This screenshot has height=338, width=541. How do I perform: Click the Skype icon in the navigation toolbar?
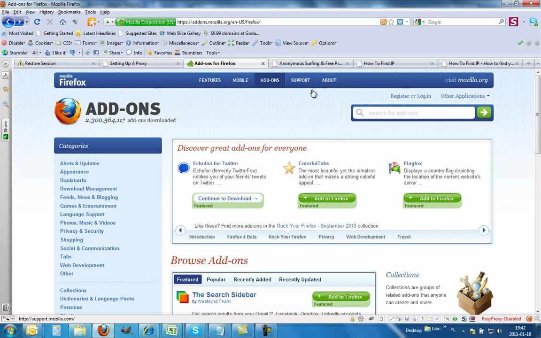[x=533, y=22]
